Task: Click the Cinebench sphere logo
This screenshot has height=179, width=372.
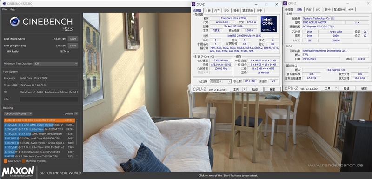Action: [x=15, y=21]
